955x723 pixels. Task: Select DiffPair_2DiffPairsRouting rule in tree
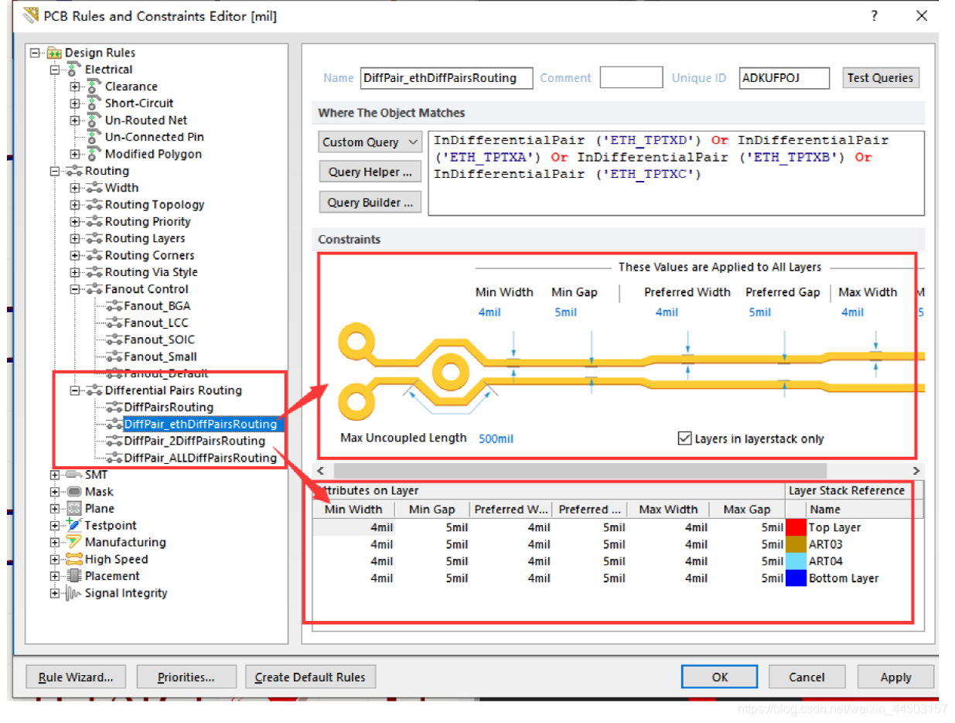pos(194,441)
